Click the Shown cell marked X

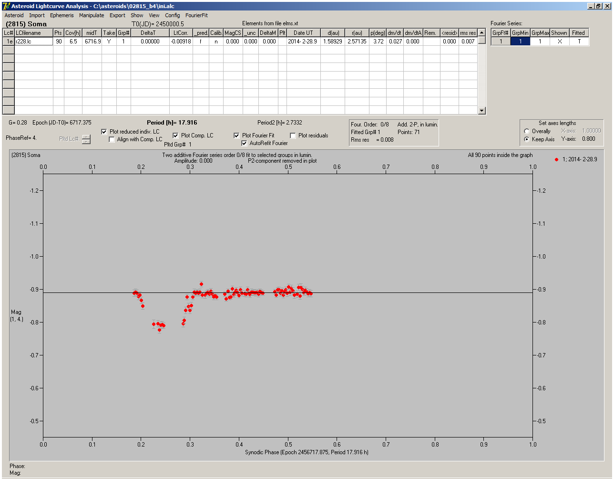pos(559,42)
